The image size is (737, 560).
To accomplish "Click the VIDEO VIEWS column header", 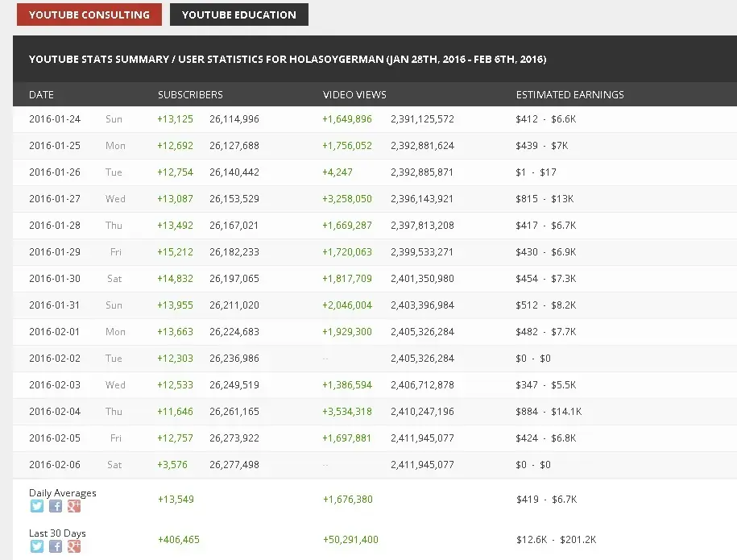I will tap(354, 94).
